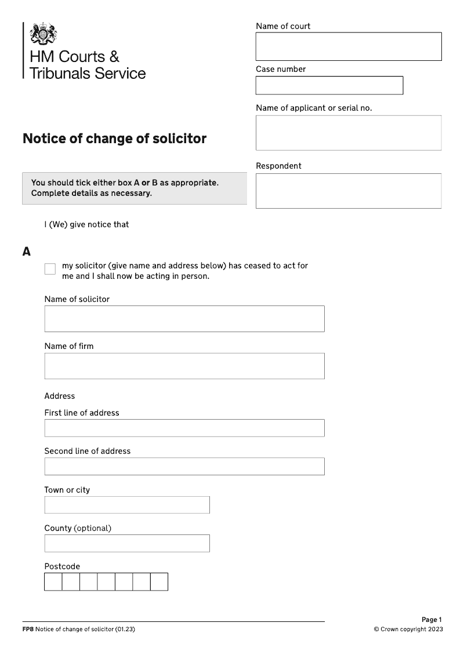
Task: Focus the Name of applicant or serial no. field
Action: click(x=348, y=133)
